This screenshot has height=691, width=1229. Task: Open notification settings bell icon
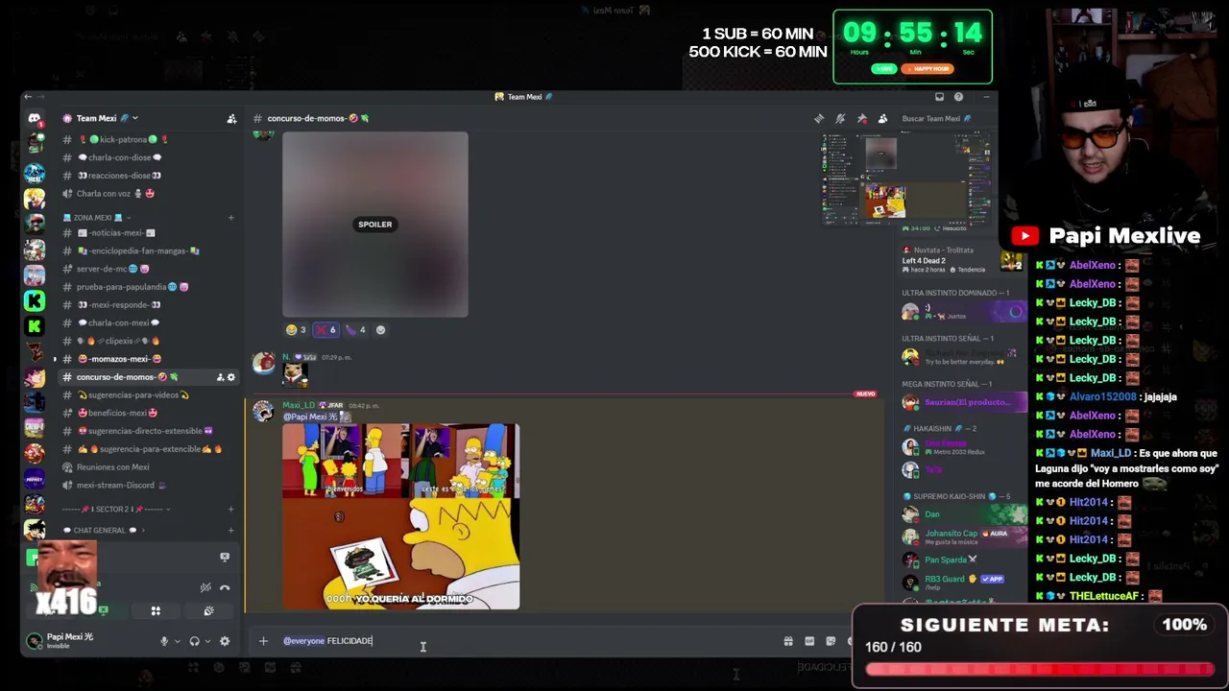coord(840,119)
